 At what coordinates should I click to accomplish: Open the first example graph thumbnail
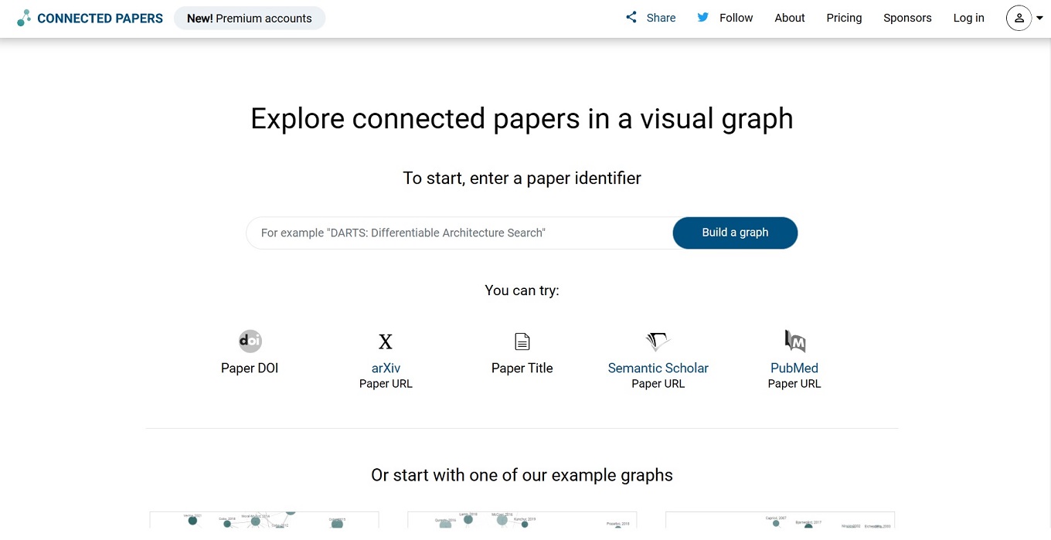[x=264, y=523]
